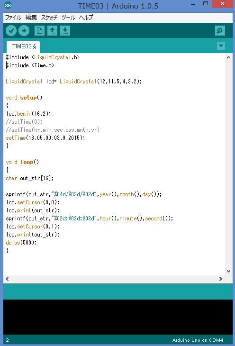Place cursor on the setTime(18,05,00,03,9,2015) line

[x=45, y=138]
